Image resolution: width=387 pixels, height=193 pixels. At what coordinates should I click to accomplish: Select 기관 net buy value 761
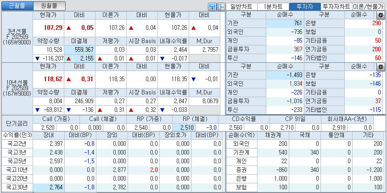pos(285,23)
